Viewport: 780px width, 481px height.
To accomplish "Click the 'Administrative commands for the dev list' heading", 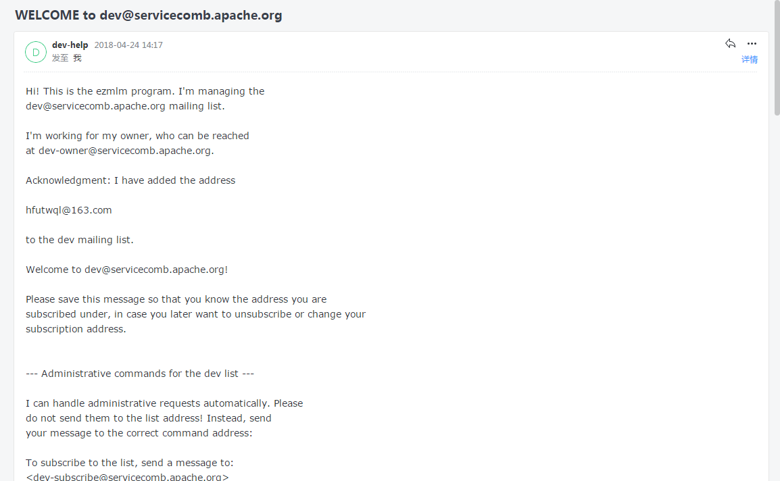I will [x=140, y=374].
